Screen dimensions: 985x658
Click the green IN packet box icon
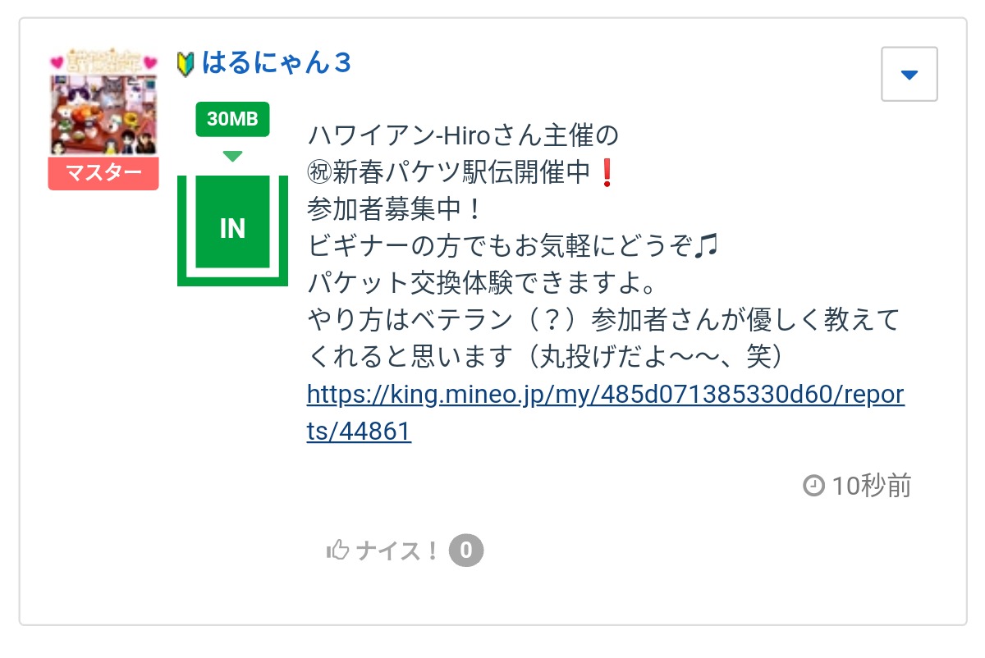click(x=232, y=229)
